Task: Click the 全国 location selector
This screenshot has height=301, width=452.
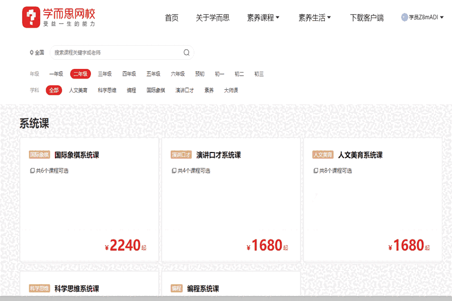Action: point(37,53)
